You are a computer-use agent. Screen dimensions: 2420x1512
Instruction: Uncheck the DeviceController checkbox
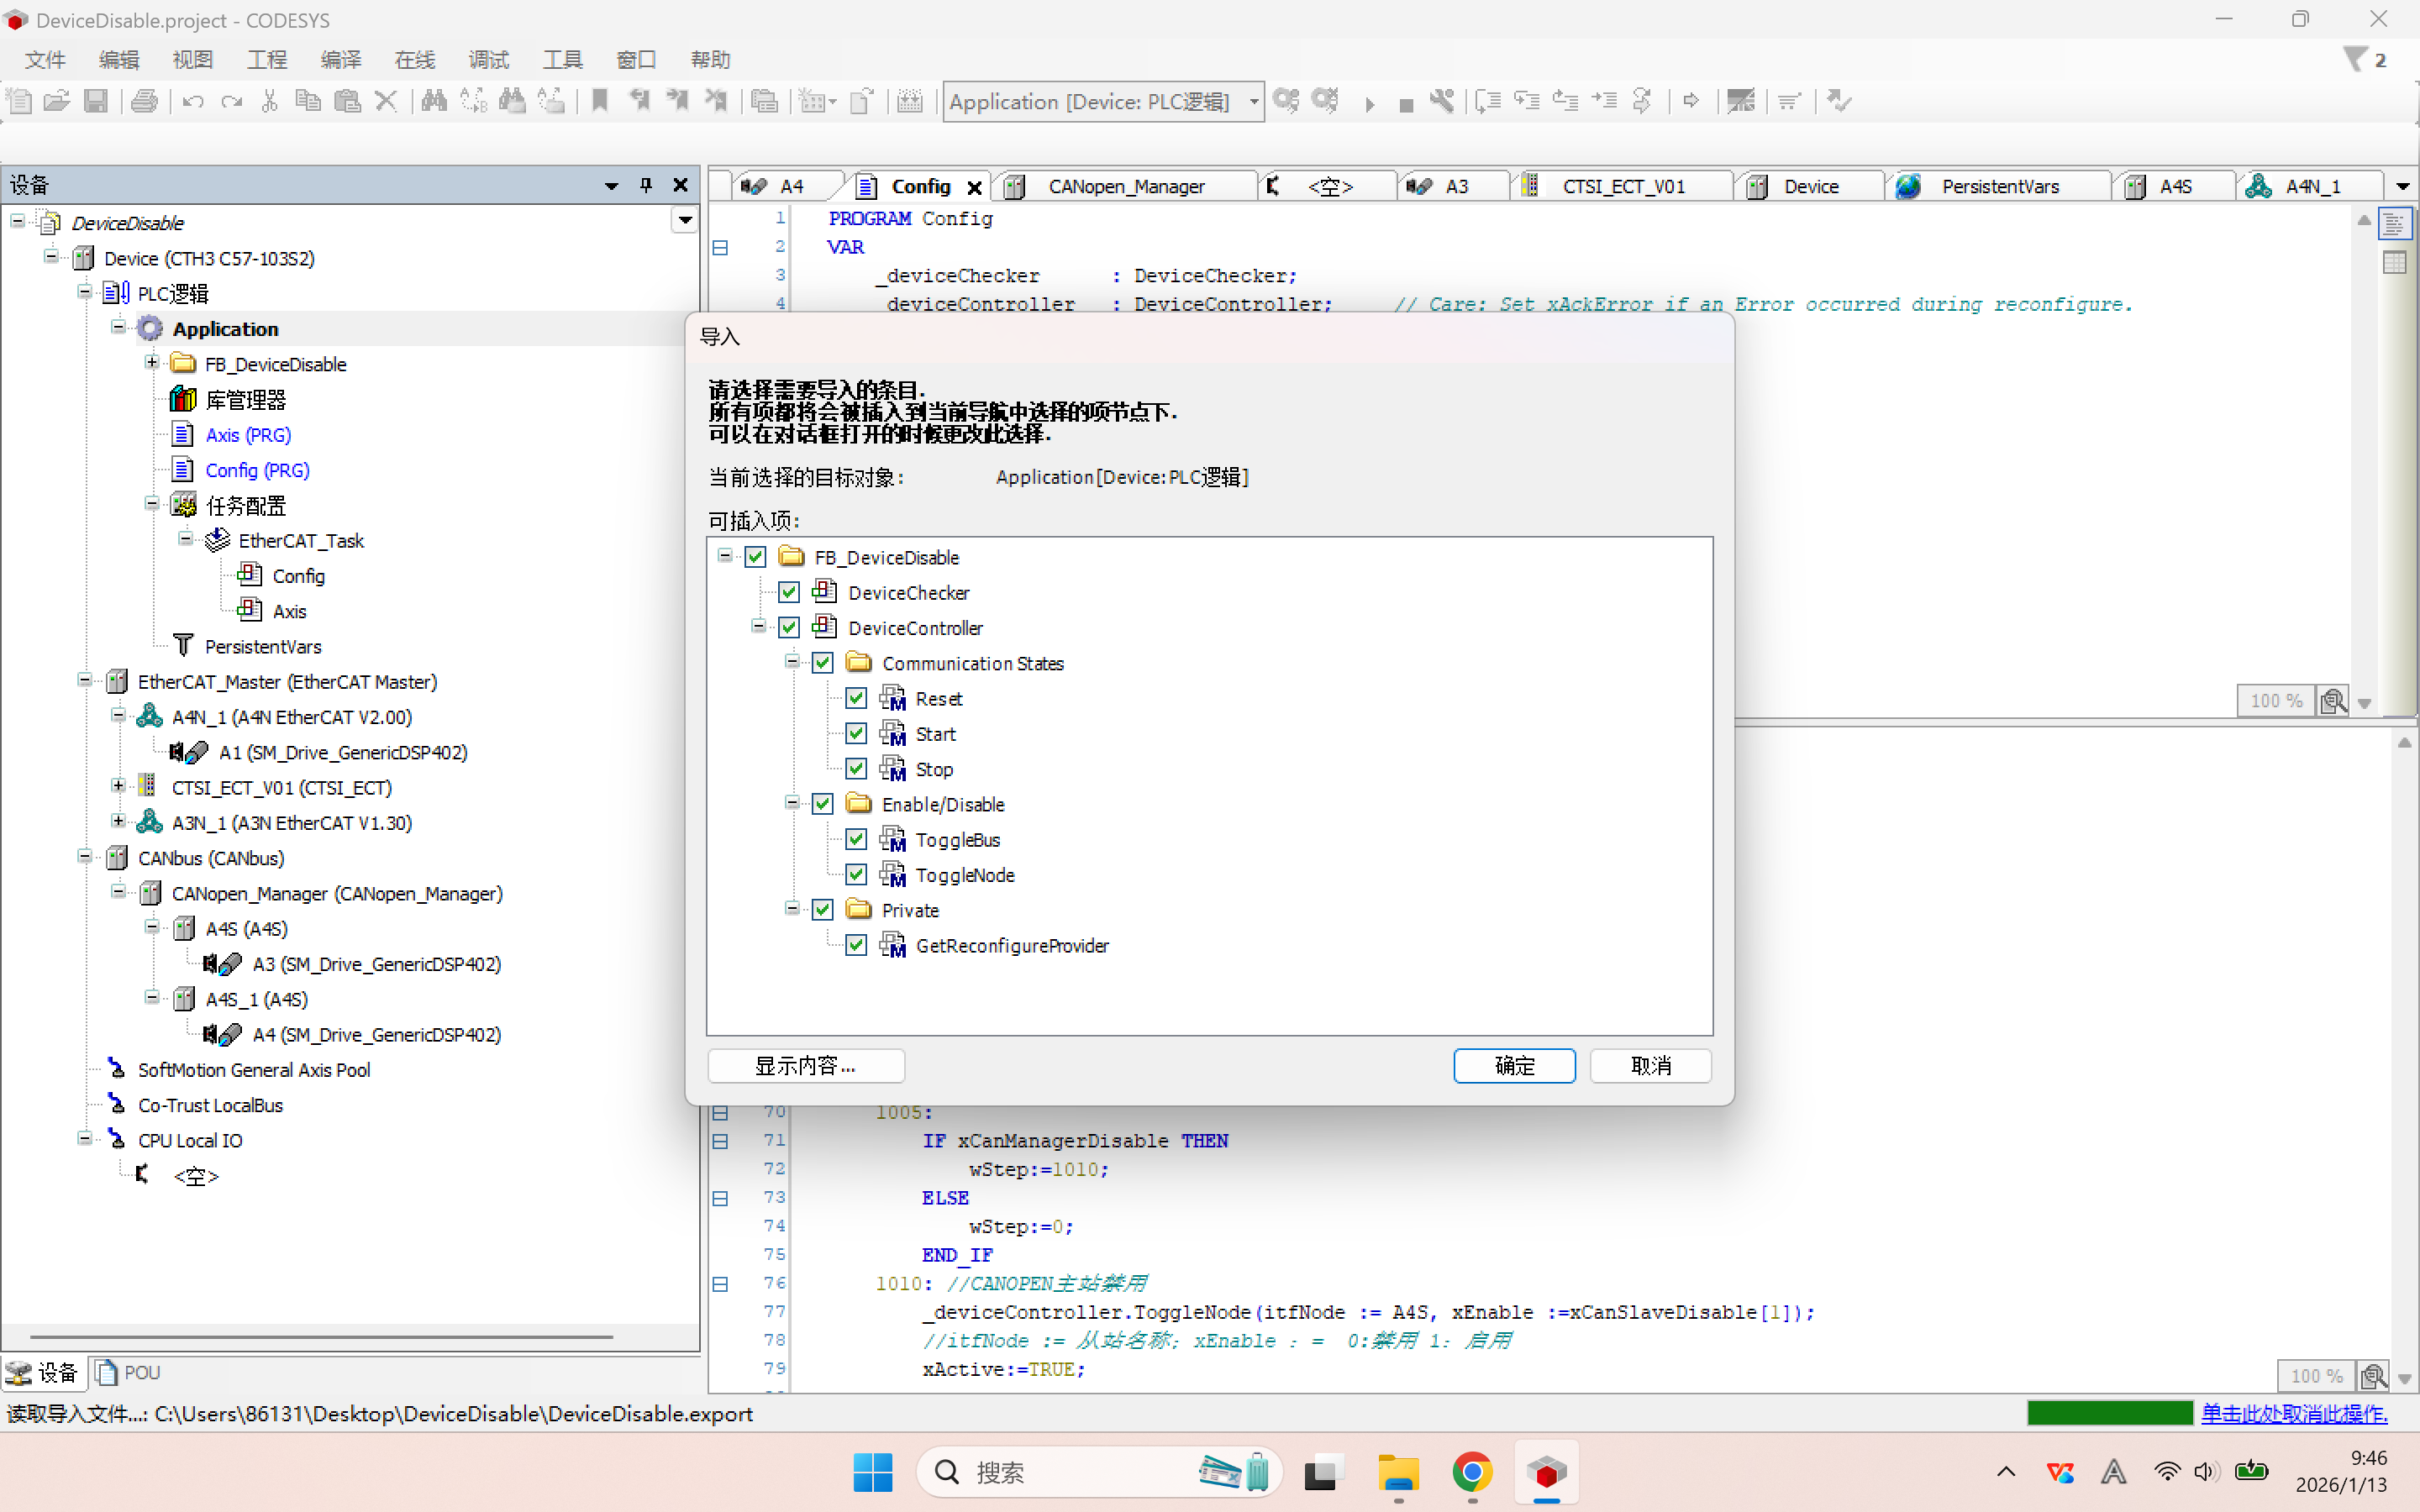[790, 627]
